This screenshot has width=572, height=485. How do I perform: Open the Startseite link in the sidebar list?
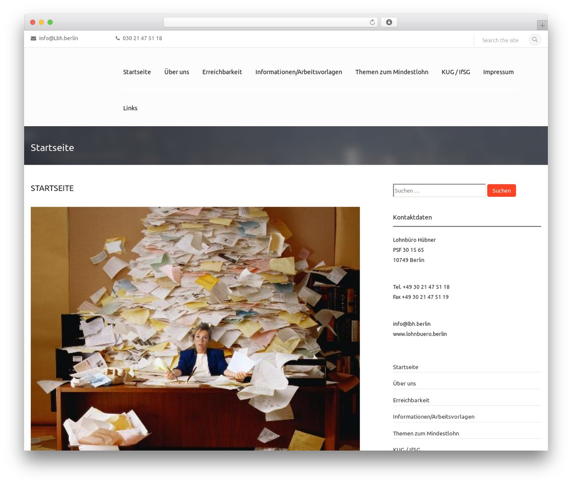[x=405, y=367]
